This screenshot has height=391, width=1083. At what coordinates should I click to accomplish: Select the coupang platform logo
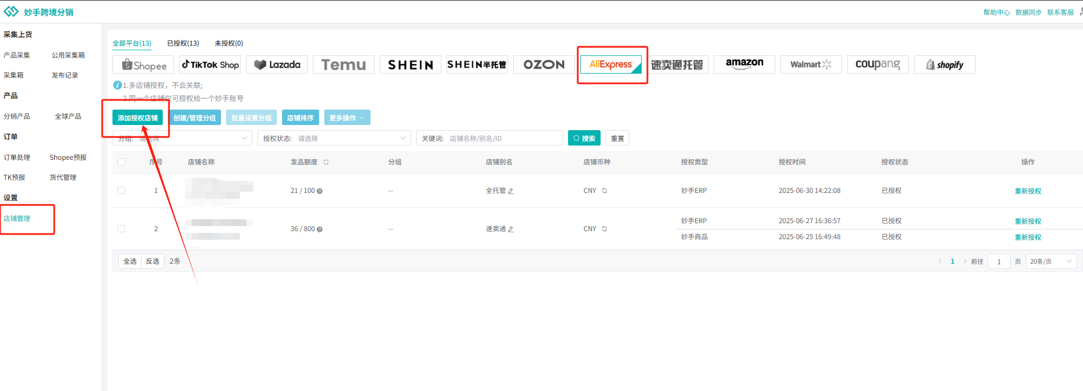[878, 65]
